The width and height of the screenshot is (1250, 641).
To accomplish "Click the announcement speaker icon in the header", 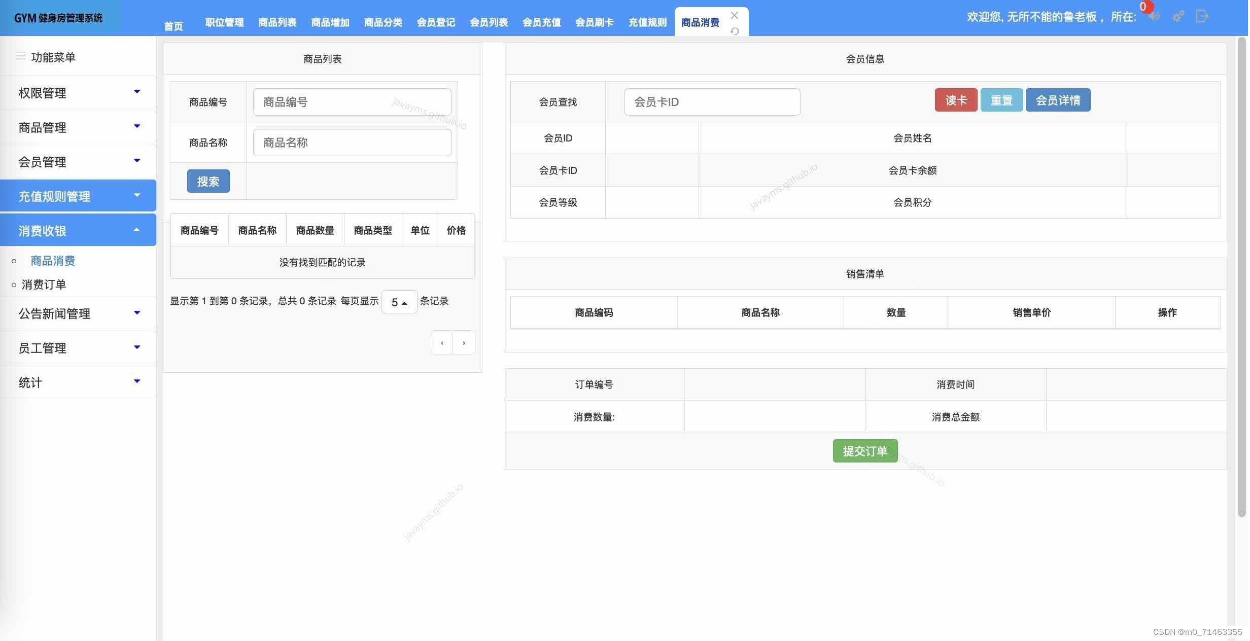I will [1155, 17].
